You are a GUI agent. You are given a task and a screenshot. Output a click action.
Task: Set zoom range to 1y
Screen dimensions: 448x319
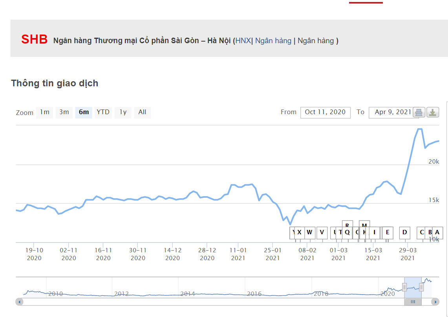pyautogui.click(x=123, y=112)
